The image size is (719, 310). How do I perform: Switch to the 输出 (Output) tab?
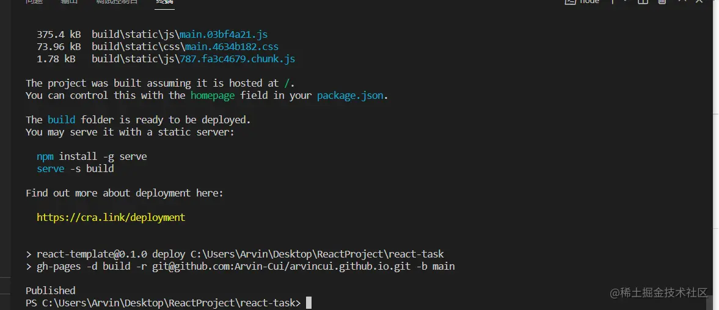[69, 2]
